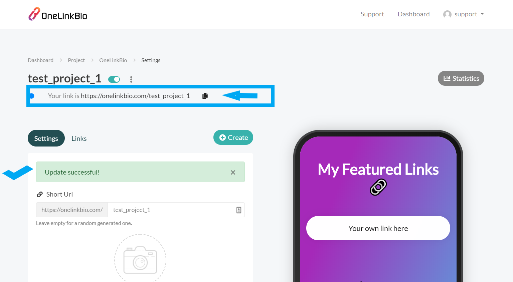
Task: Click the Short Url input with test_project_1
Action: tap(176, 210)
